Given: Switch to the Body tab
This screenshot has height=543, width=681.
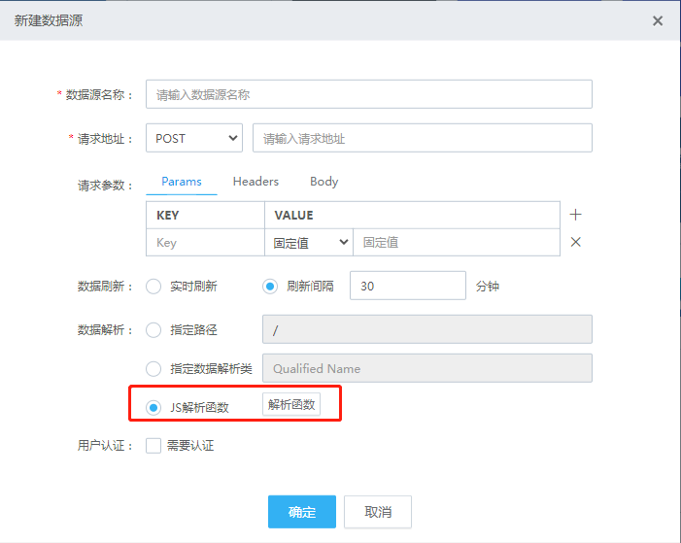Looking at the screenshot, I should pyautogui.click(x=324, y=181).
